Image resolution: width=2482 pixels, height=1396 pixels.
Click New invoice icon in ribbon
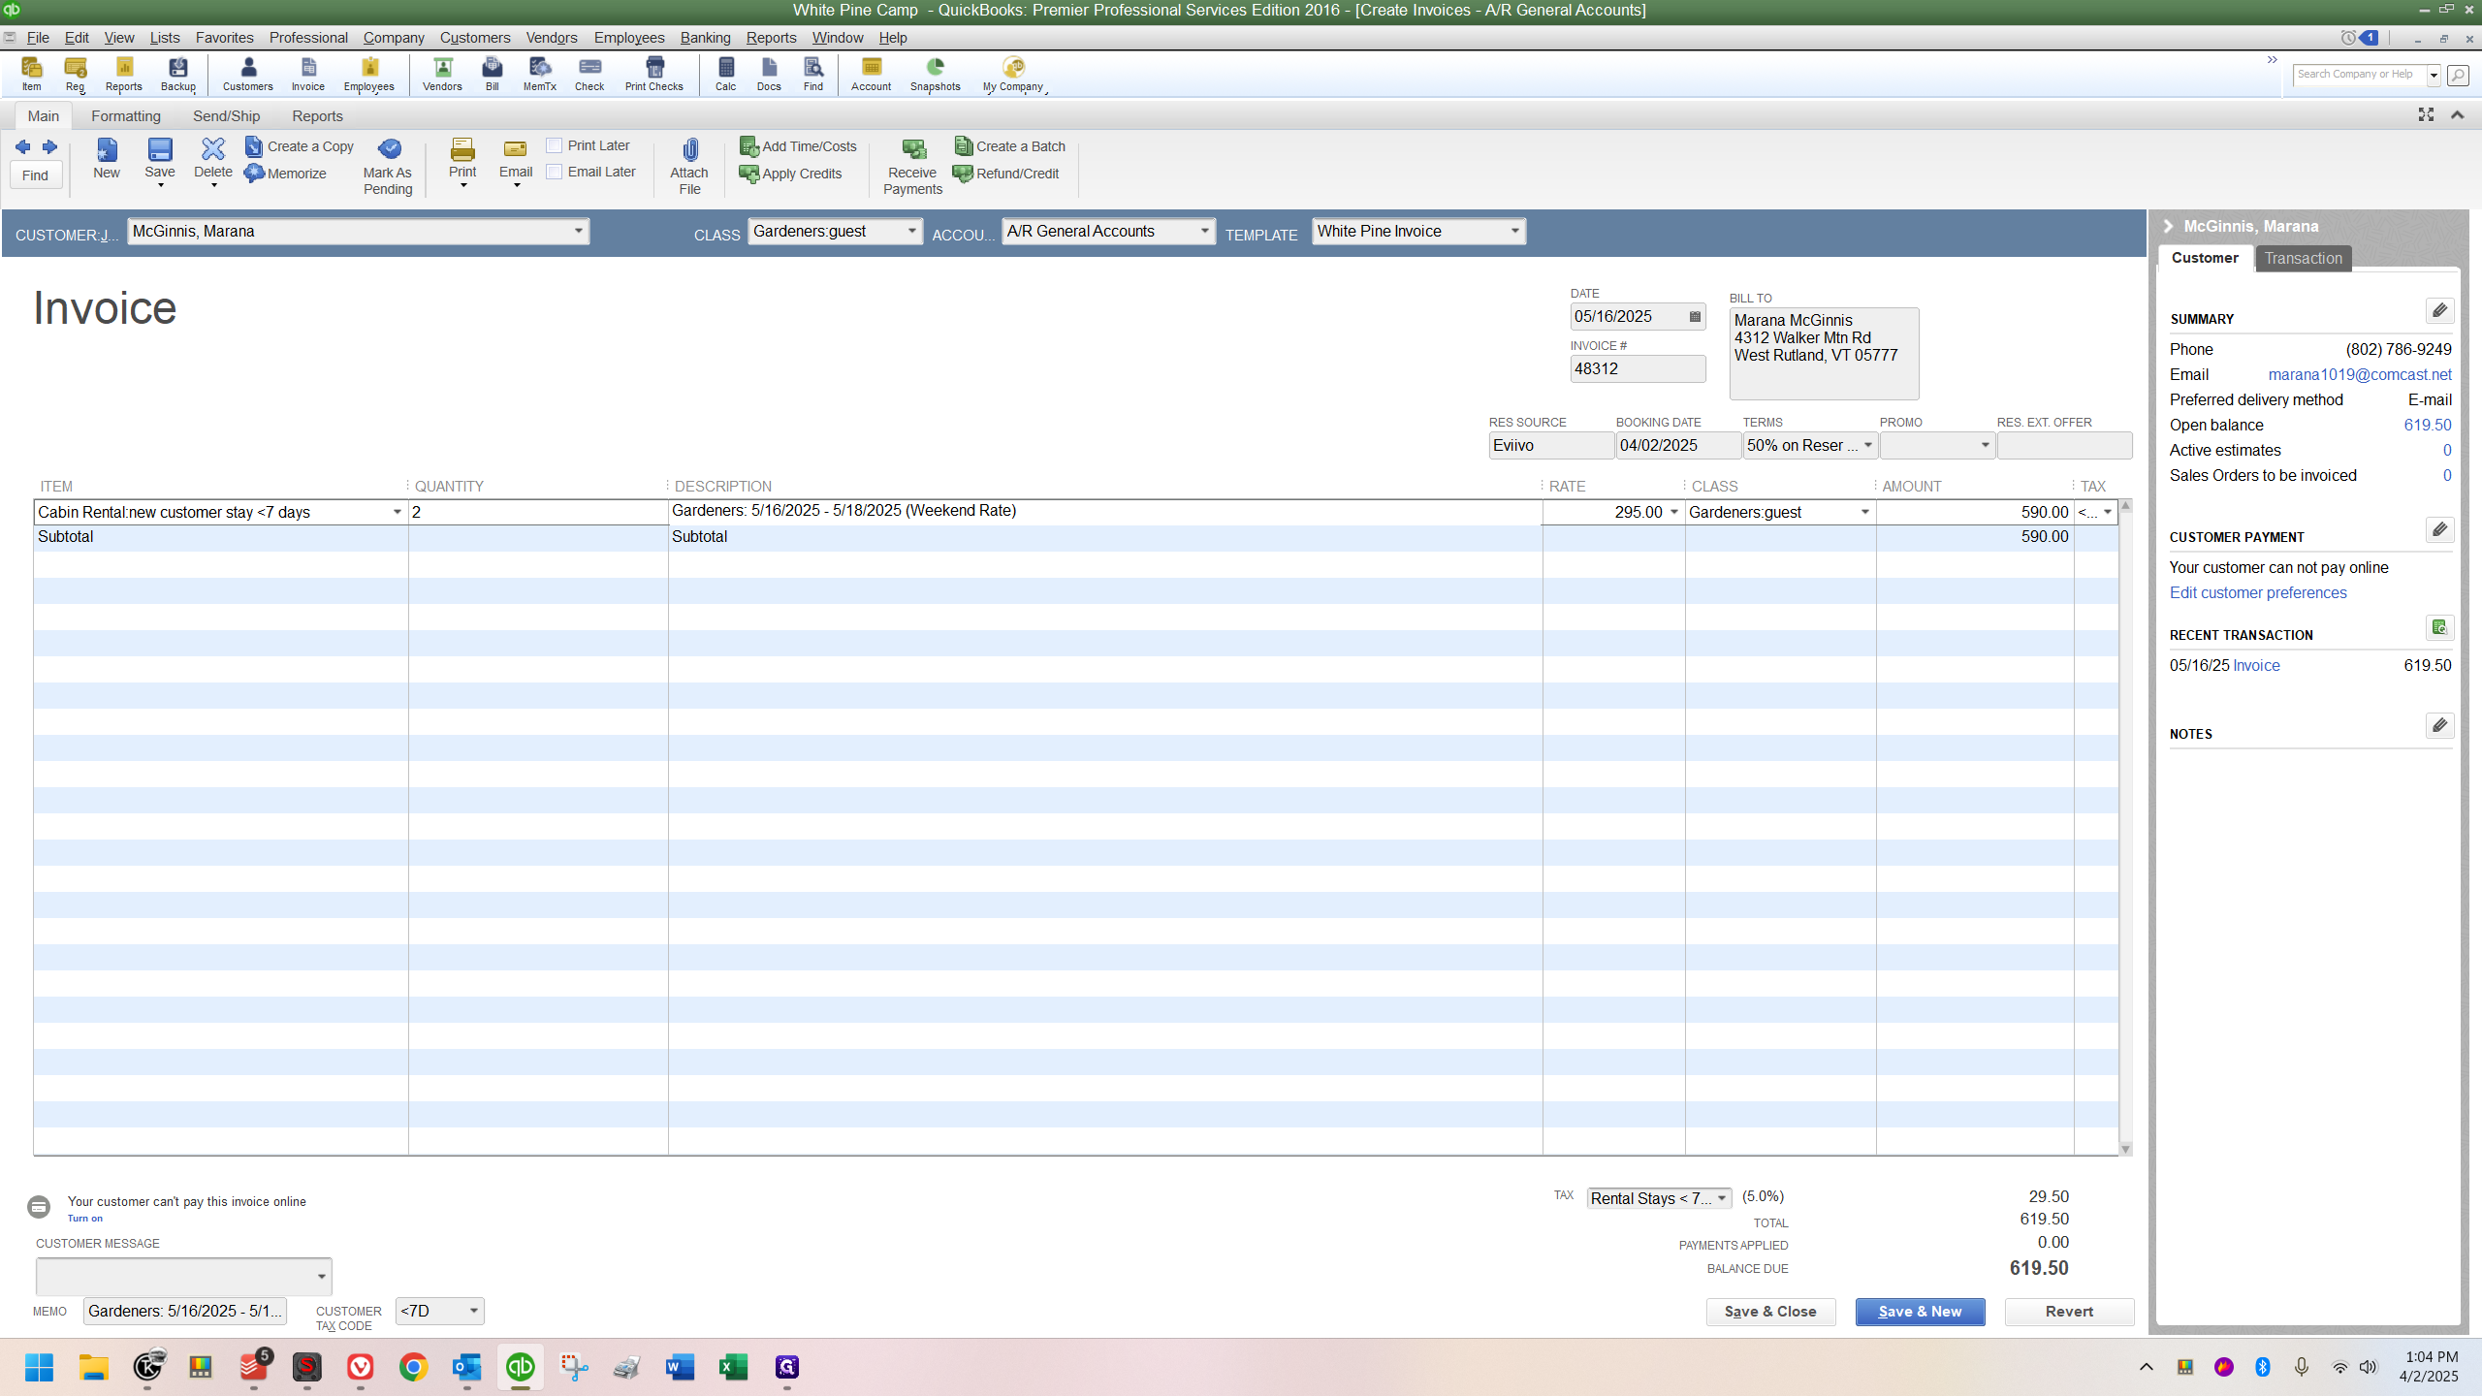107,159
